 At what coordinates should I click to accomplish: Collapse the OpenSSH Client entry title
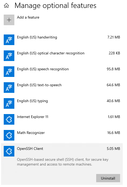(30, 149)
